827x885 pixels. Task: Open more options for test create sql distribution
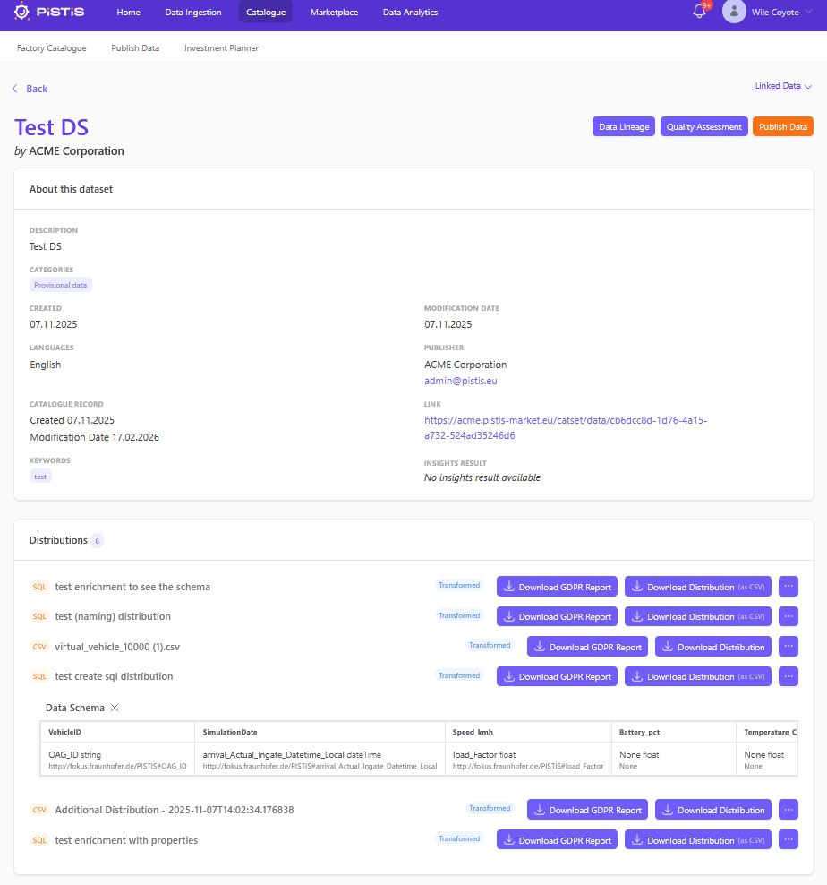click(789, 676)
